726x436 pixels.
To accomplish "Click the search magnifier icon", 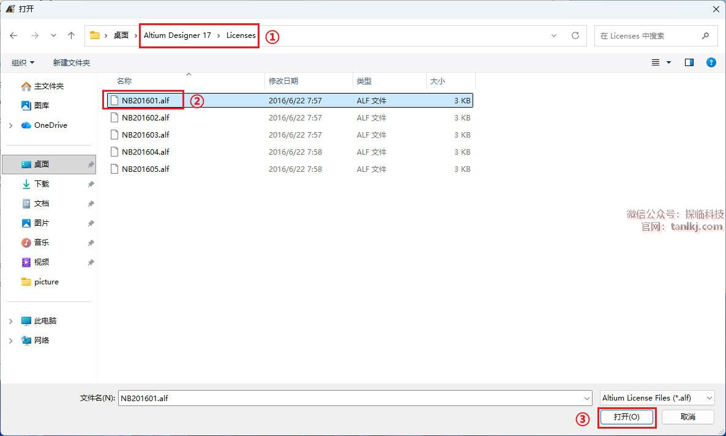I will tap(705, 35).
